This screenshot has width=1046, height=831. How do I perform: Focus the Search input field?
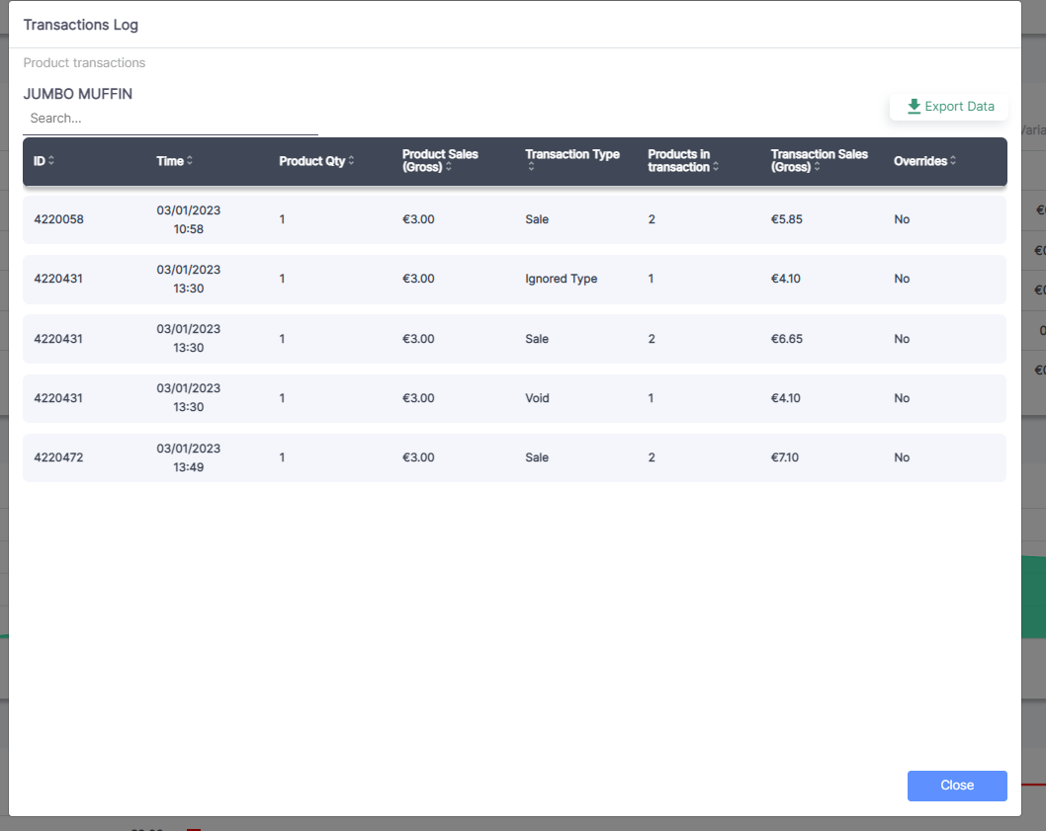pos(170,119)
